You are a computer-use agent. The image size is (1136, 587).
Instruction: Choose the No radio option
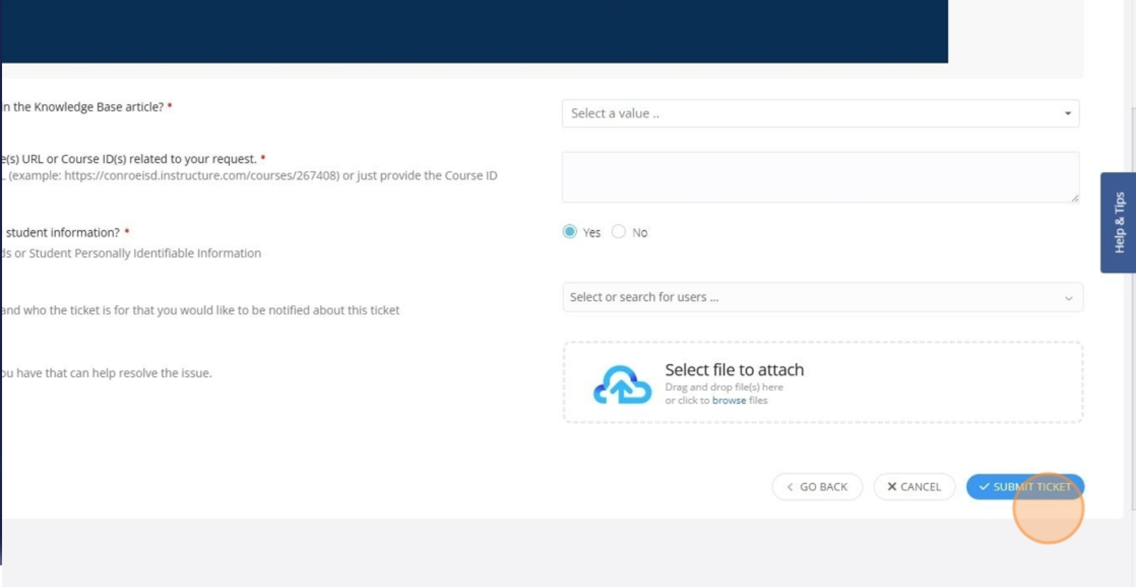click(x=618, y=232)
